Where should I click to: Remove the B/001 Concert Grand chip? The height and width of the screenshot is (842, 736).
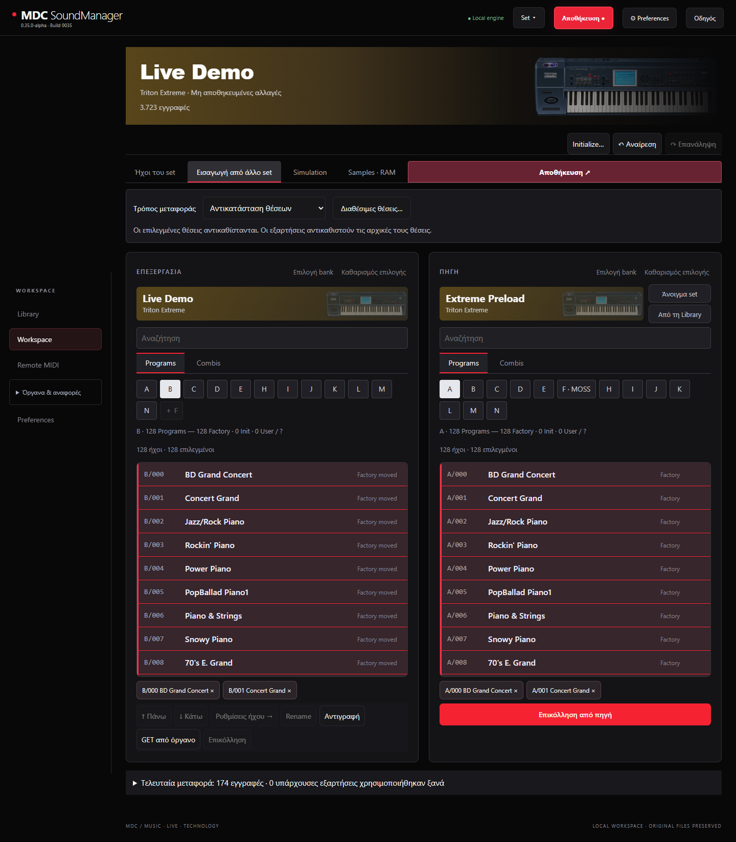(x=289, y=691)
